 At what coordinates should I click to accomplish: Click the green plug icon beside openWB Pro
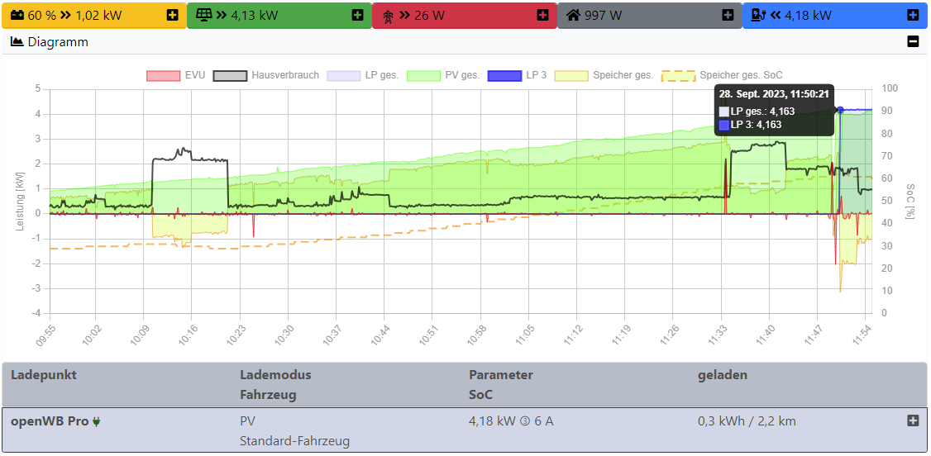tap(97, 421)
